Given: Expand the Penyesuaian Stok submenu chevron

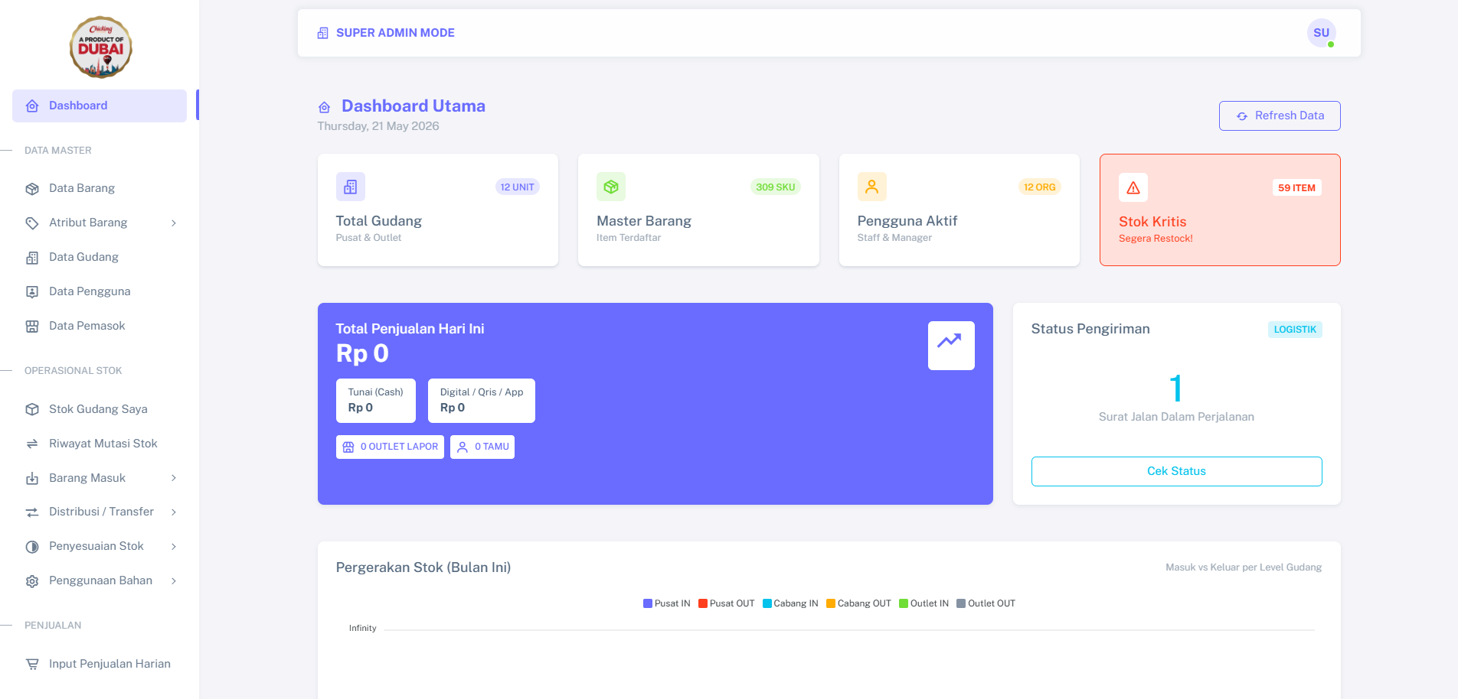Looking at the screenshot, I should click(174, 547).
